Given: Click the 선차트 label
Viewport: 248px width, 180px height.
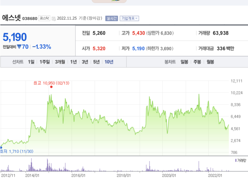Looking at the screenshot, I should 18,62.
